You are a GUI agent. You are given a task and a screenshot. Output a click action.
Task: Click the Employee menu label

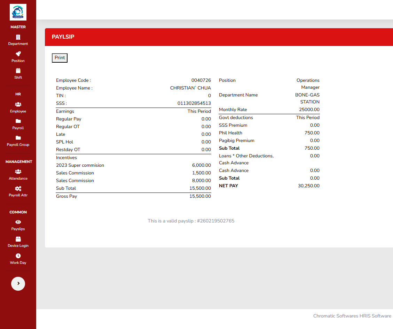point(18,111)
